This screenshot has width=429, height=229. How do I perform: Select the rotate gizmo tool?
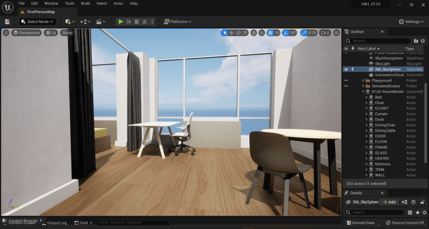pyautogui.click(x=238, y=33)
